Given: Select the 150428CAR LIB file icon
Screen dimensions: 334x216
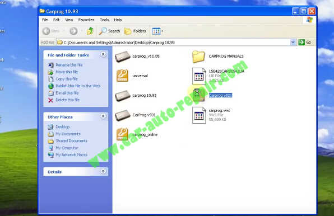Looking at the screenshot, I should 199,76.
